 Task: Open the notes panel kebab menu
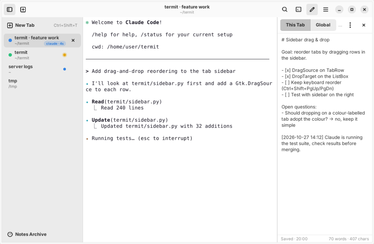350,25
